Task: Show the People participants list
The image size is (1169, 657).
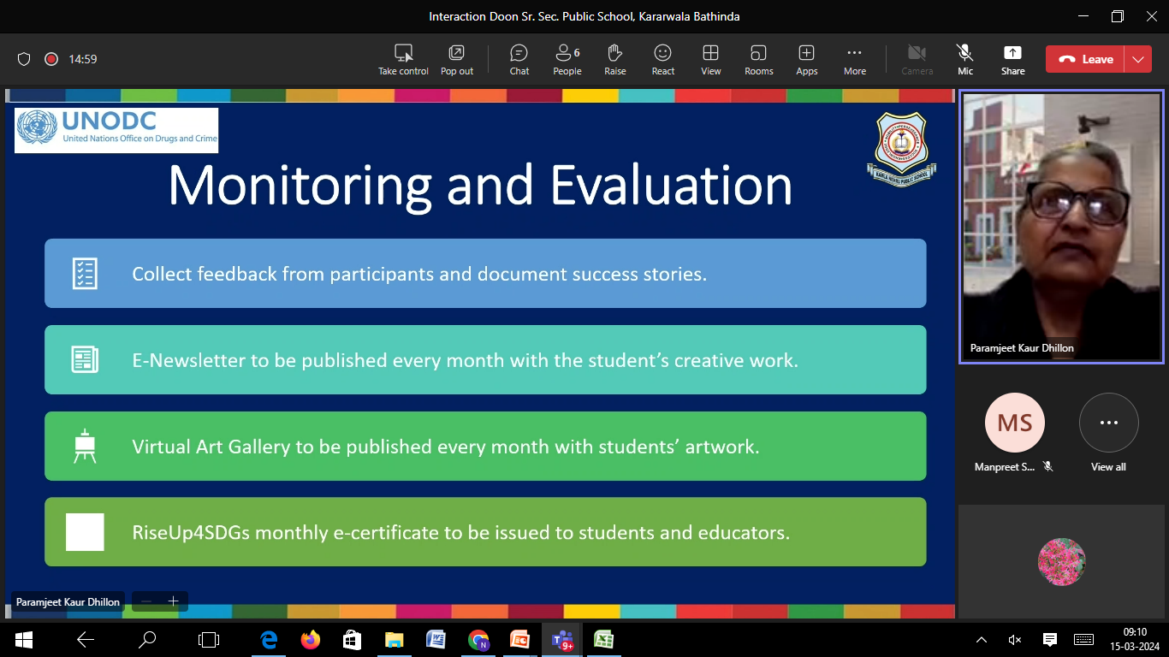Action: (x=567, y=59)
